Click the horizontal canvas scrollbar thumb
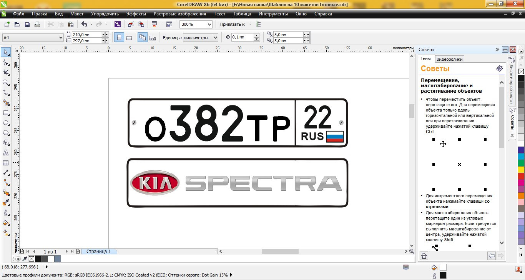The image size is (525, 280). click(280, 252)
